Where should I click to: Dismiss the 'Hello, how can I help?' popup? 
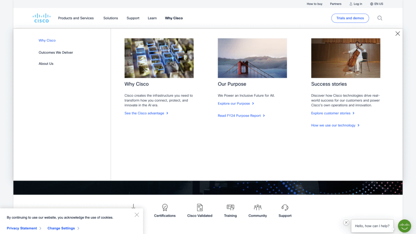click(x=346, y=222)
